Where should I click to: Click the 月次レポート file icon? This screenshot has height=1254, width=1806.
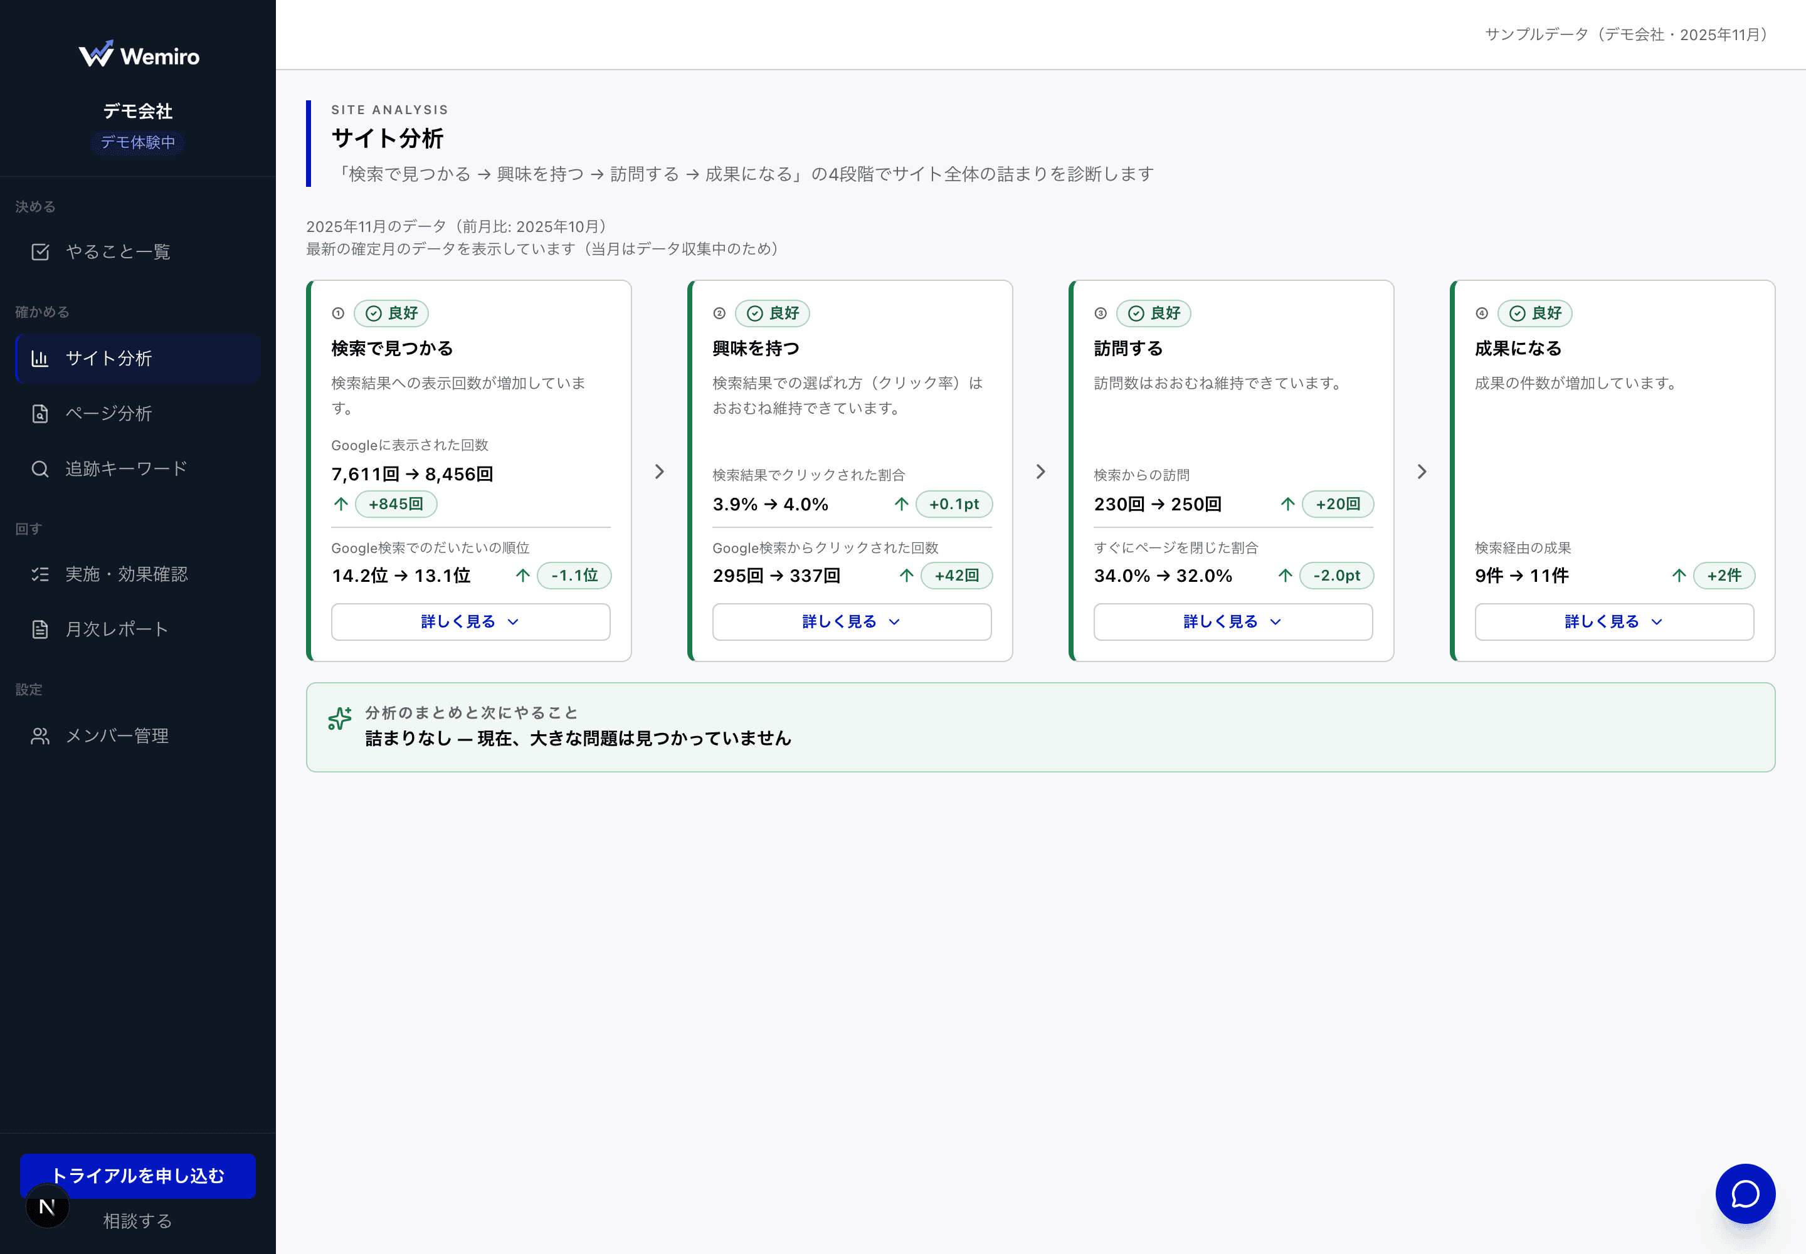tap(40, 630)
